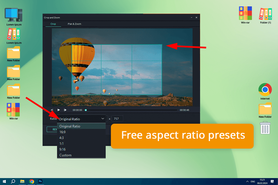The image size is (278, 185).
Task: Switch to the Pan & Zoom tab
Action: click(74, 24)
